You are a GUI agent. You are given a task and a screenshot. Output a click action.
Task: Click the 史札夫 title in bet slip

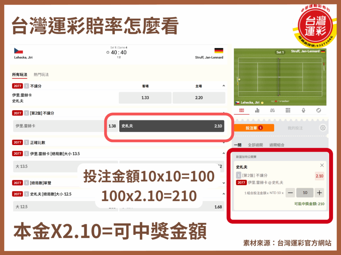(242, 167)
